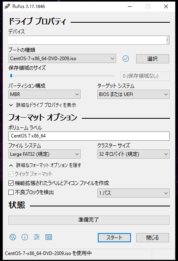178x261 pixels.
Task: Open the ブートの種類 dropdown showing CentOS iso
Action: click(x=62, y=59)
